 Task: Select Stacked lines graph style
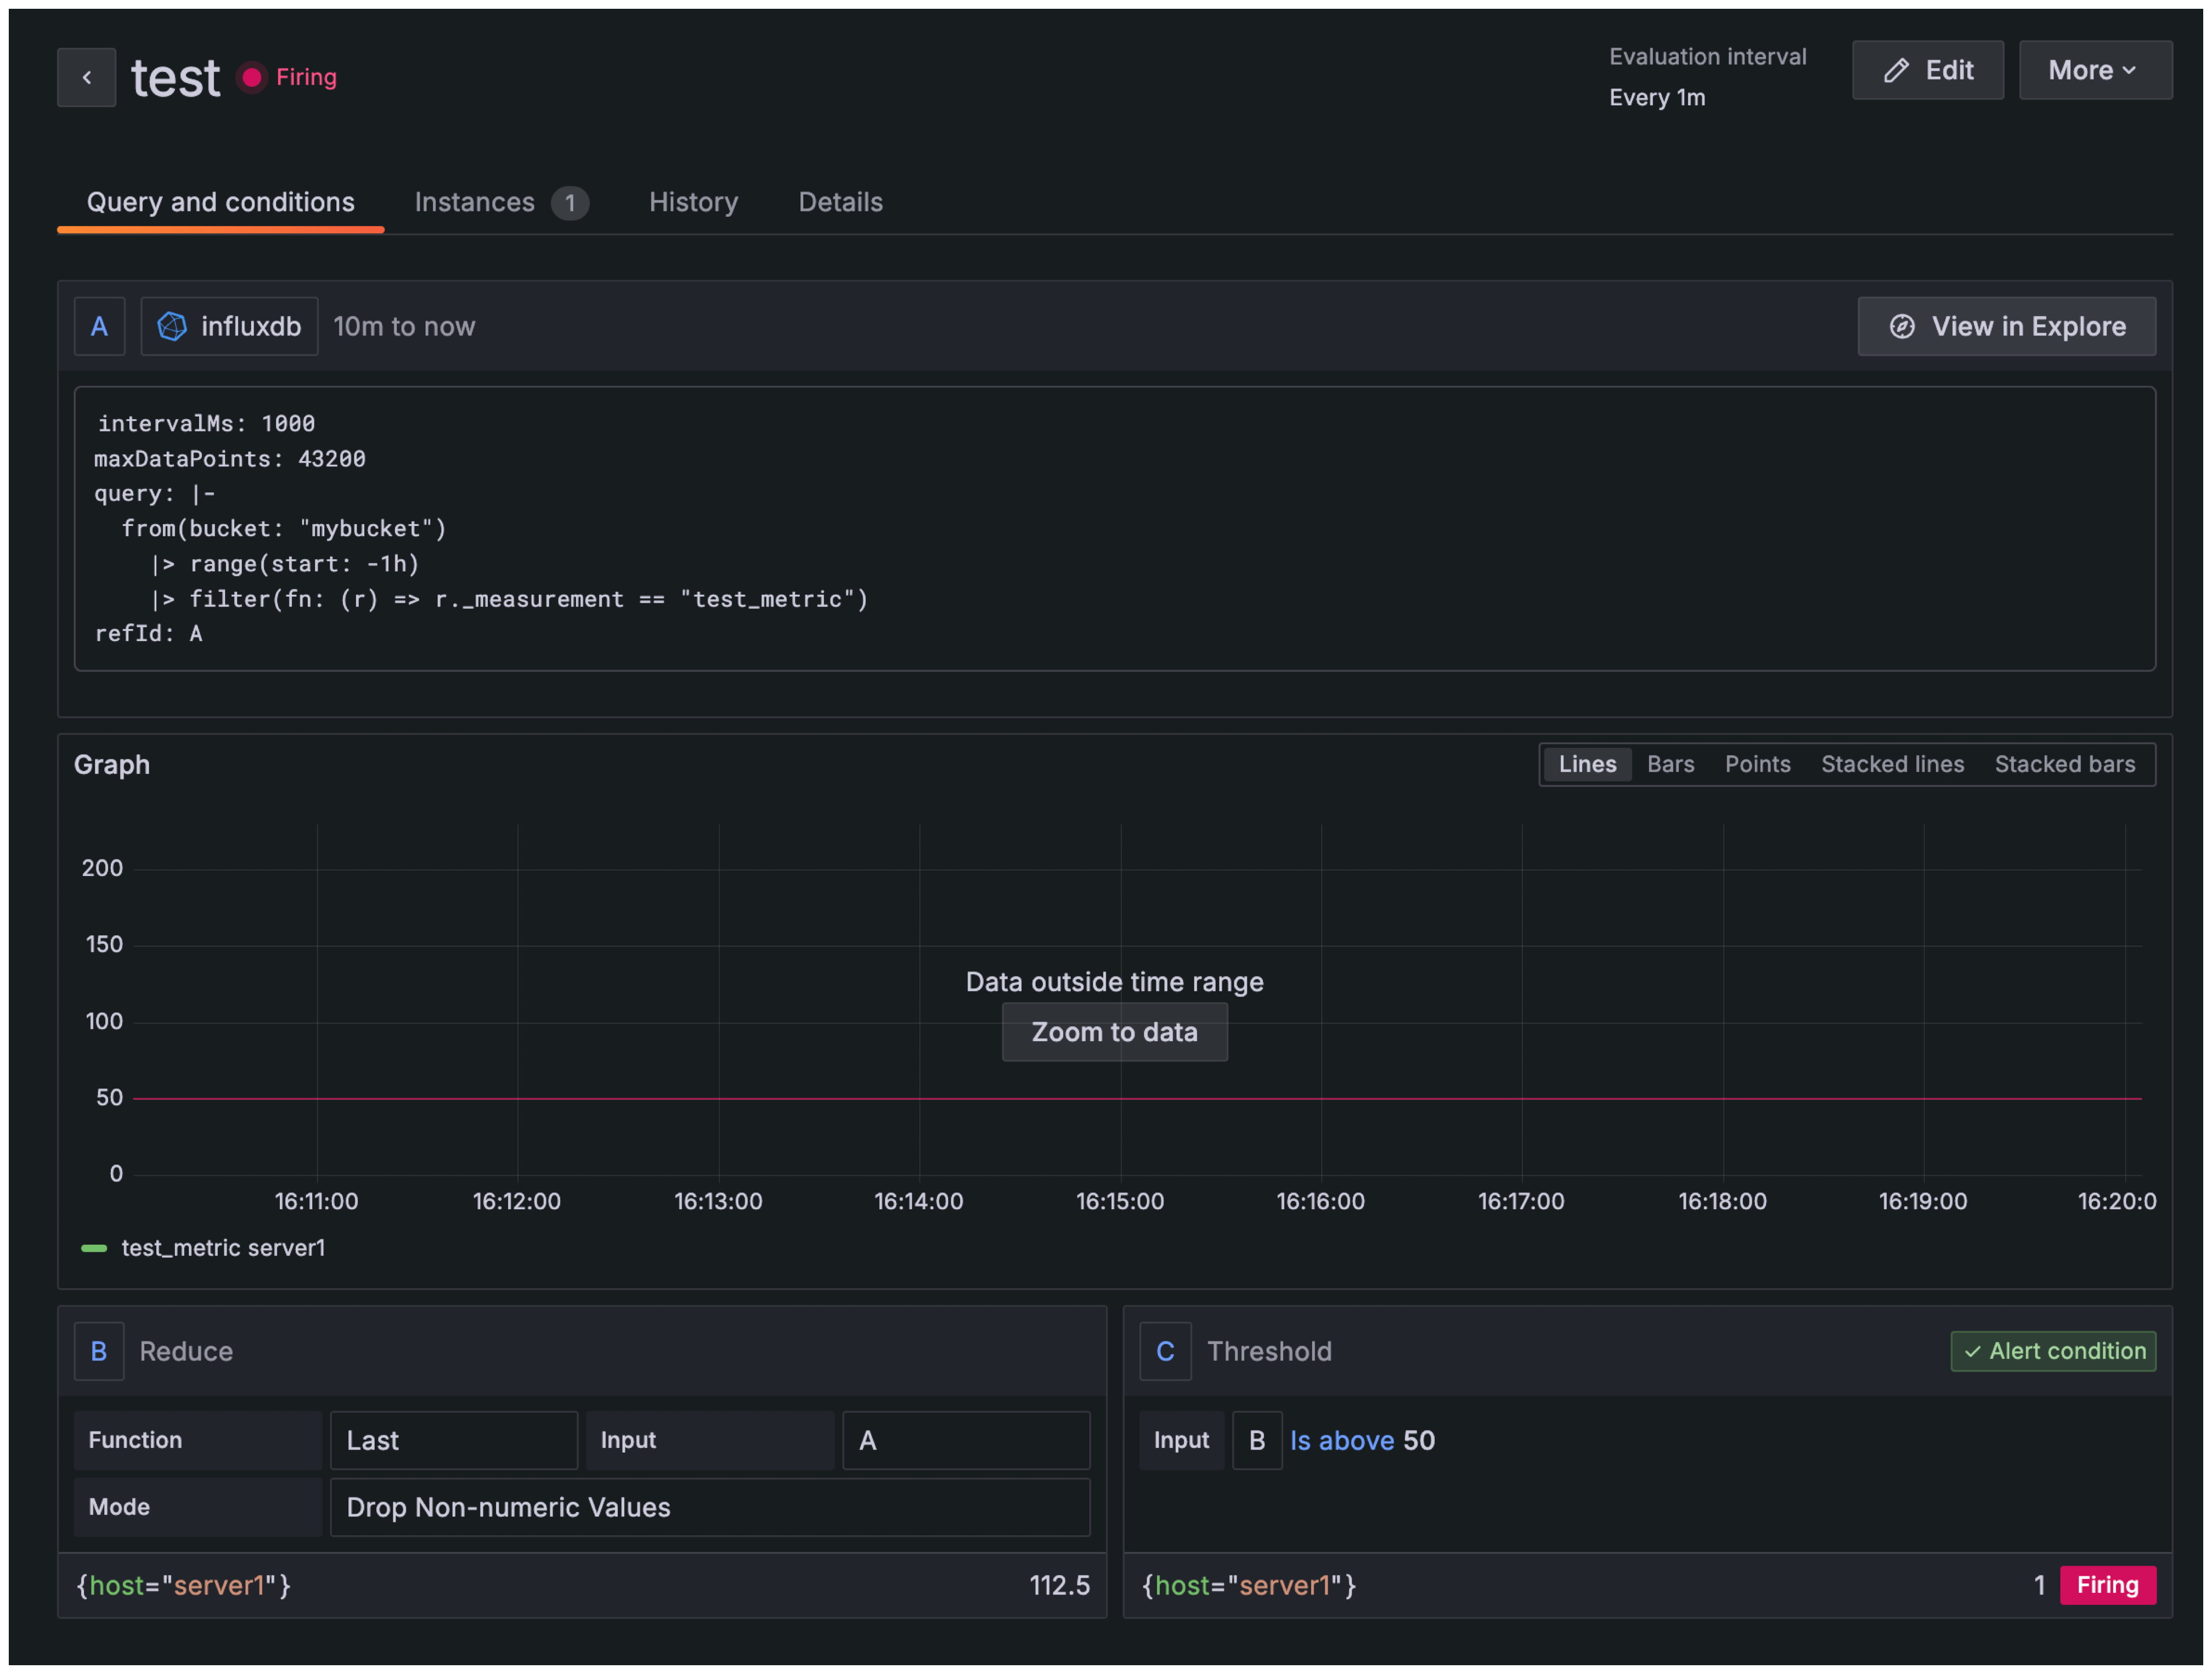[1892, 765]
